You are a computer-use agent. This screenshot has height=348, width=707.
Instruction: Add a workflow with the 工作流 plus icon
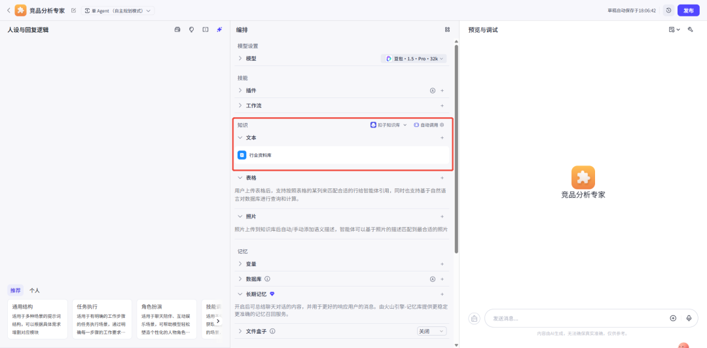tap(442, 105)
